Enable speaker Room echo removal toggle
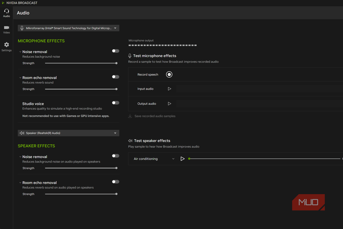 click(115, 182)
